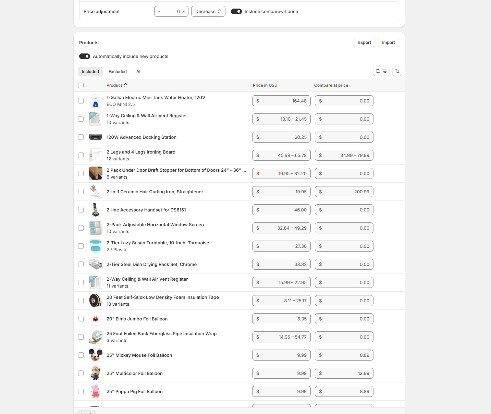Click the Price in USD column header
This screenshot has height=414, width=491.
265,85
